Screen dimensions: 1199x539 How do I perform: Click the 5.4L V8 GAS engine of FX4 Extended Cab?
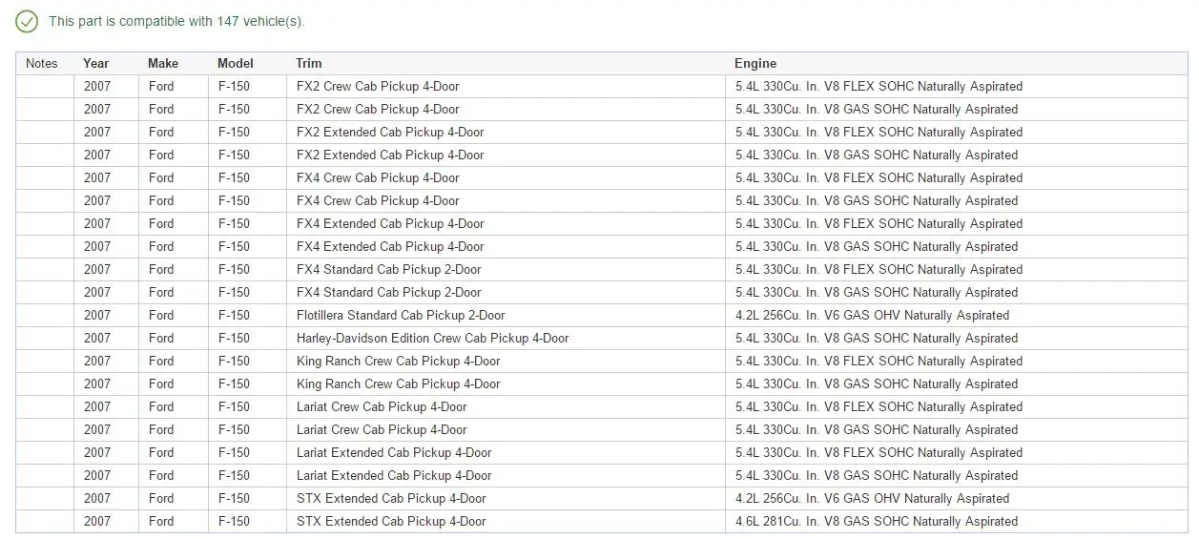tap(877, 246)
